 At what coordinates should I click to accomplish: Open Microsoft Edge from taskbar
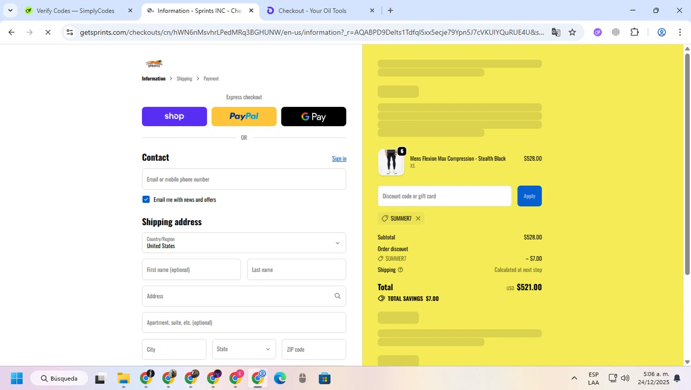[x=280, y=378]
